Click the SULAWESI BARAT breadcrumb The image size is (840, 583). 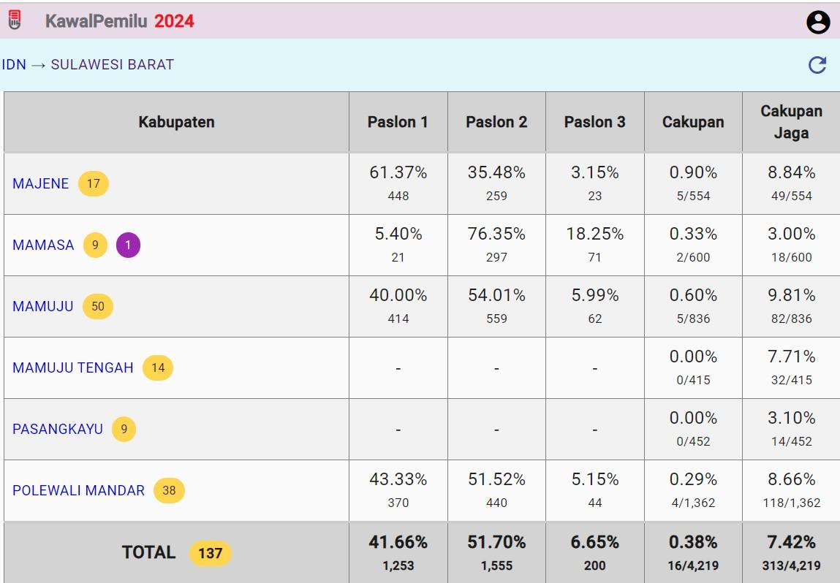(113, 65)
